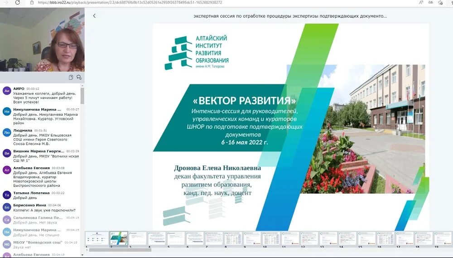Jump to Сальникова message 'Добрый день. Нет звука'
This screenshot has height=258, width=453.
coord(35,223)
